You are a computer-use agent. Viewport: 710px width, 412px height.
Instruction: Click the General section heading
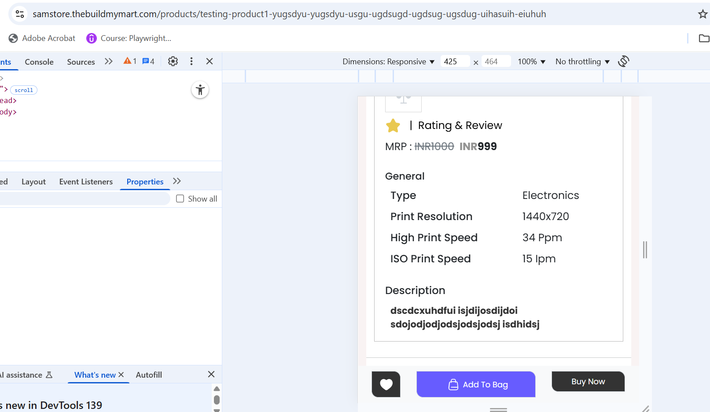pyautogui.click(x=405, y=176)
